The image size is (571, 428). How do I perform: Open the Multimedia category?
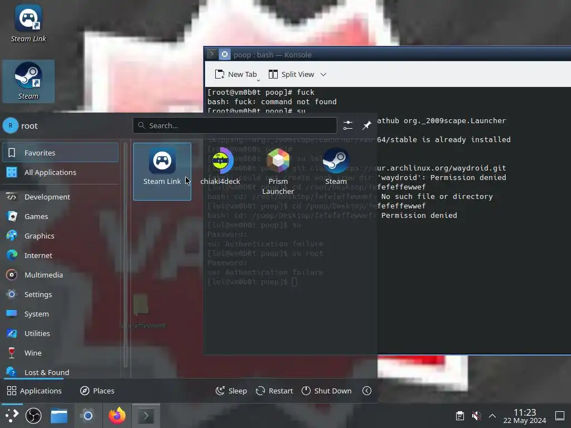(60, 275)
